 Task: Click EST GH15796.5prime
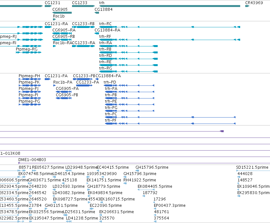click(x=152, y=167)
